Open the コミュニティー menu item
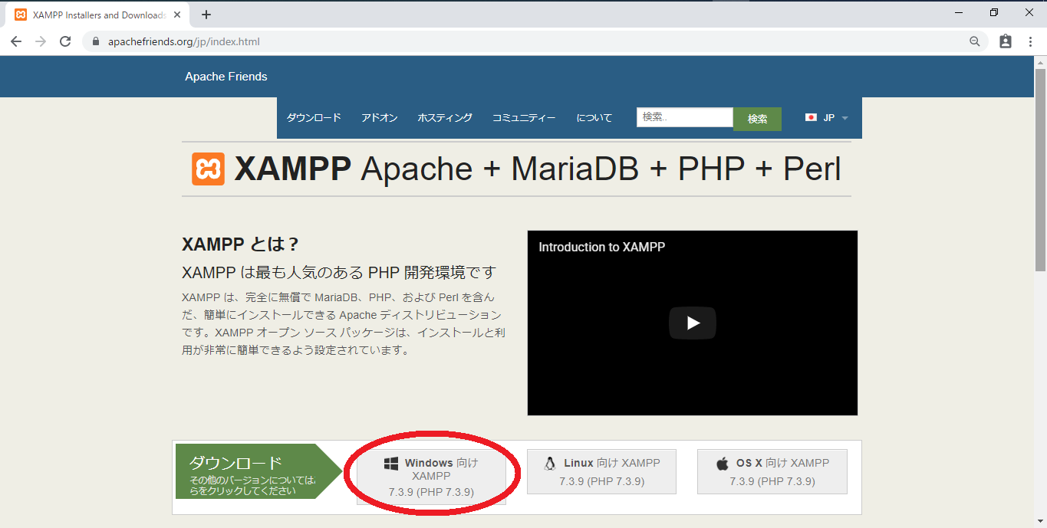This screenshot has height=528, width=1047. pos(524,118)
